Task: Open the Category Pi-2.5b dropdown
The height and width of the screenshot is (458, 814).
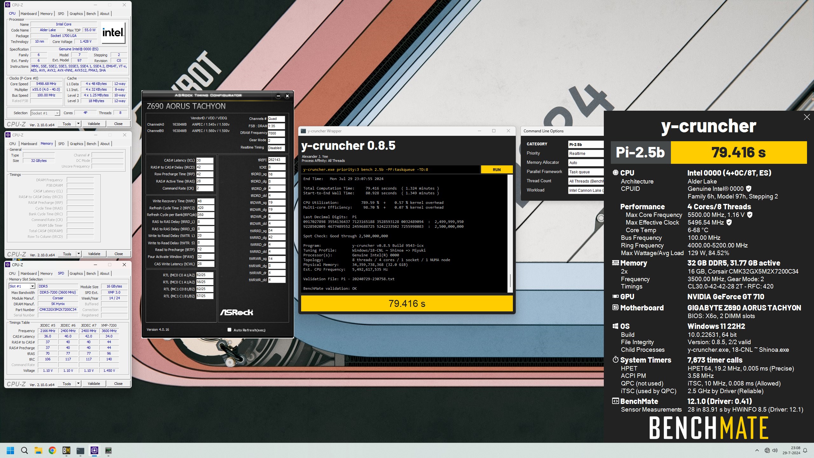Action: [x=586, y=144]
